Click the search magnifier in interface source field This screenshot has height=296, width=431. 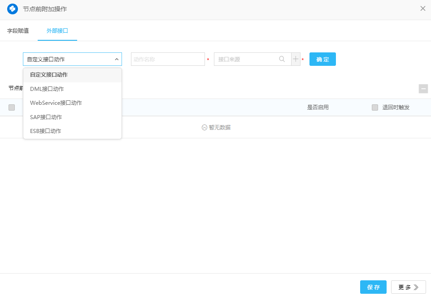(282, 59)
